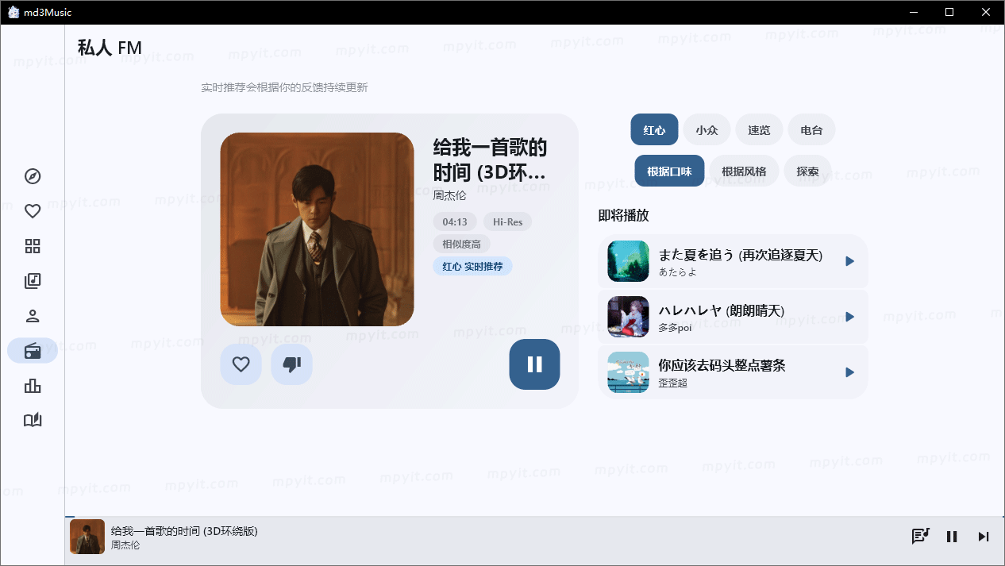Open the open-book icon in sidebar
The width and height of the screenshot is (1005, 566).
pyautogui.click(x=33, y=421)
